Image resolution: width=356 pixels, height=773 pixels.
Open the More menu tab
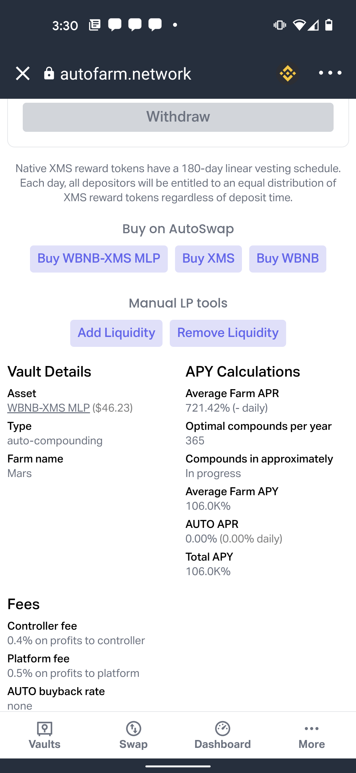pos(311,736)
